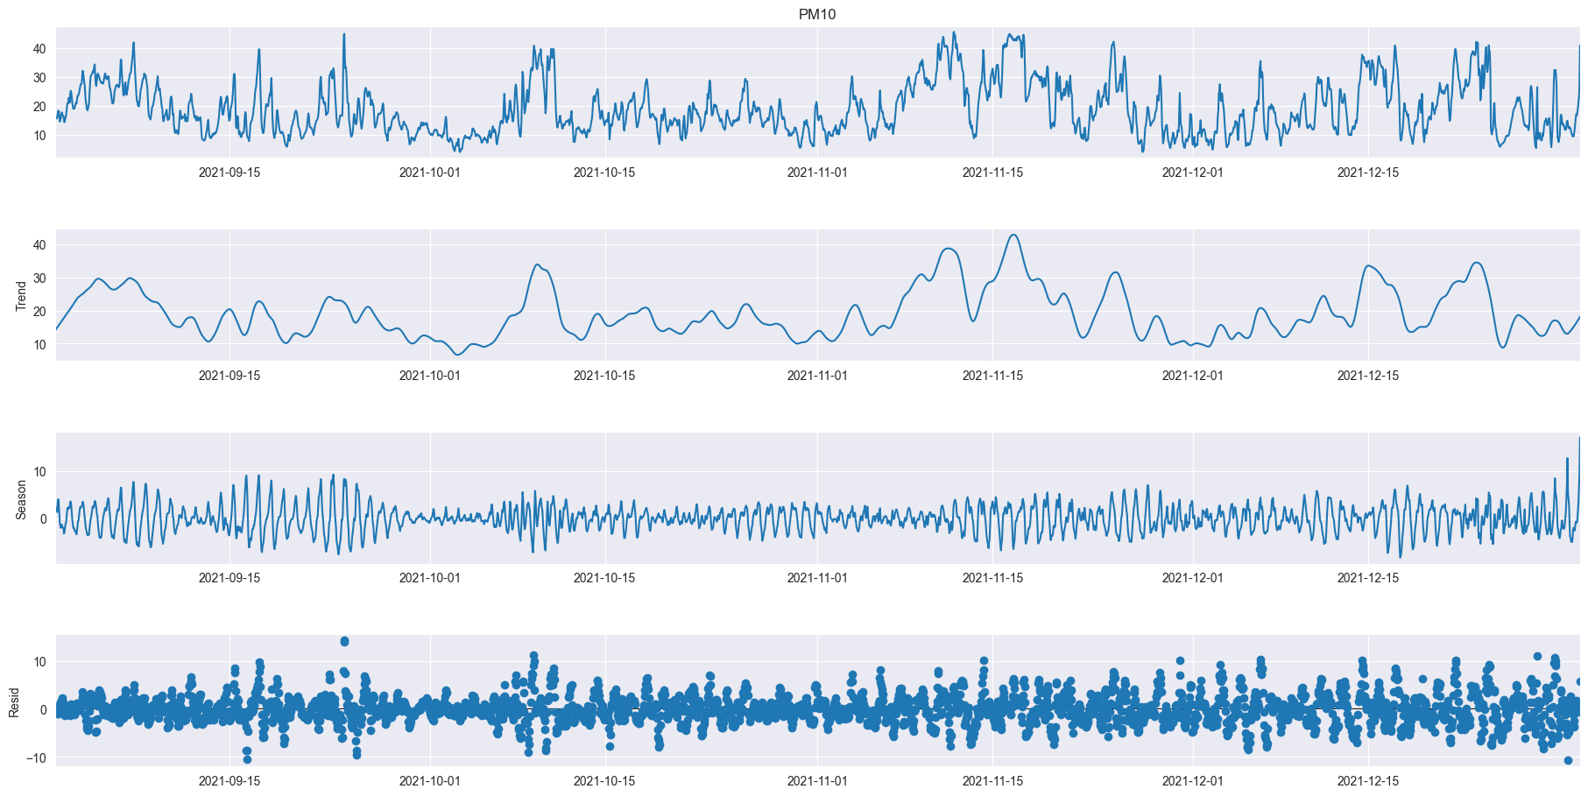Image resolution: width=1588 pixels, height=796 pixels.
Task: Pick 2021-10-01 label under the Season plot
Action: pyautogui.click(x=430, y=578)
